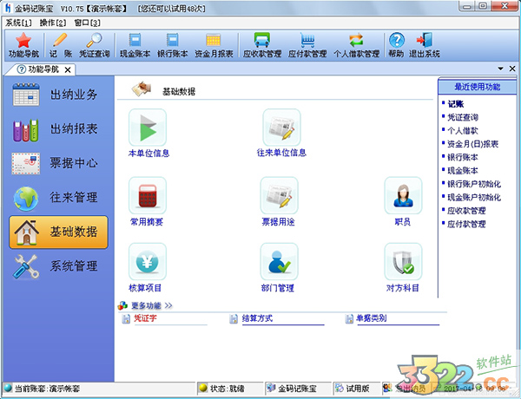Image resolution: width=521 pixels, height=399 pixels.
Task: Select 基础数据 in the sidebar
Action: pyautogui.click(x=58, y=232)
